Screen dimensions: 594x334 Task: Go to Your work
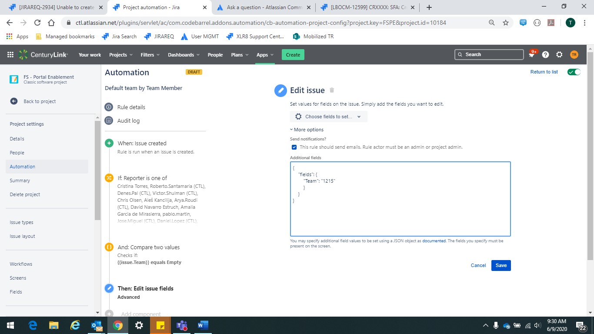coord(90,55)
